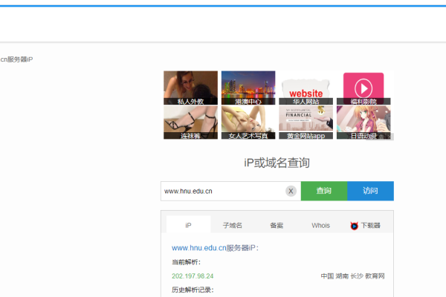The width and height of the screenshot is (446, 297).
Task: Open the 女人艺术写真 thumbnail
Action: [248, 123]
